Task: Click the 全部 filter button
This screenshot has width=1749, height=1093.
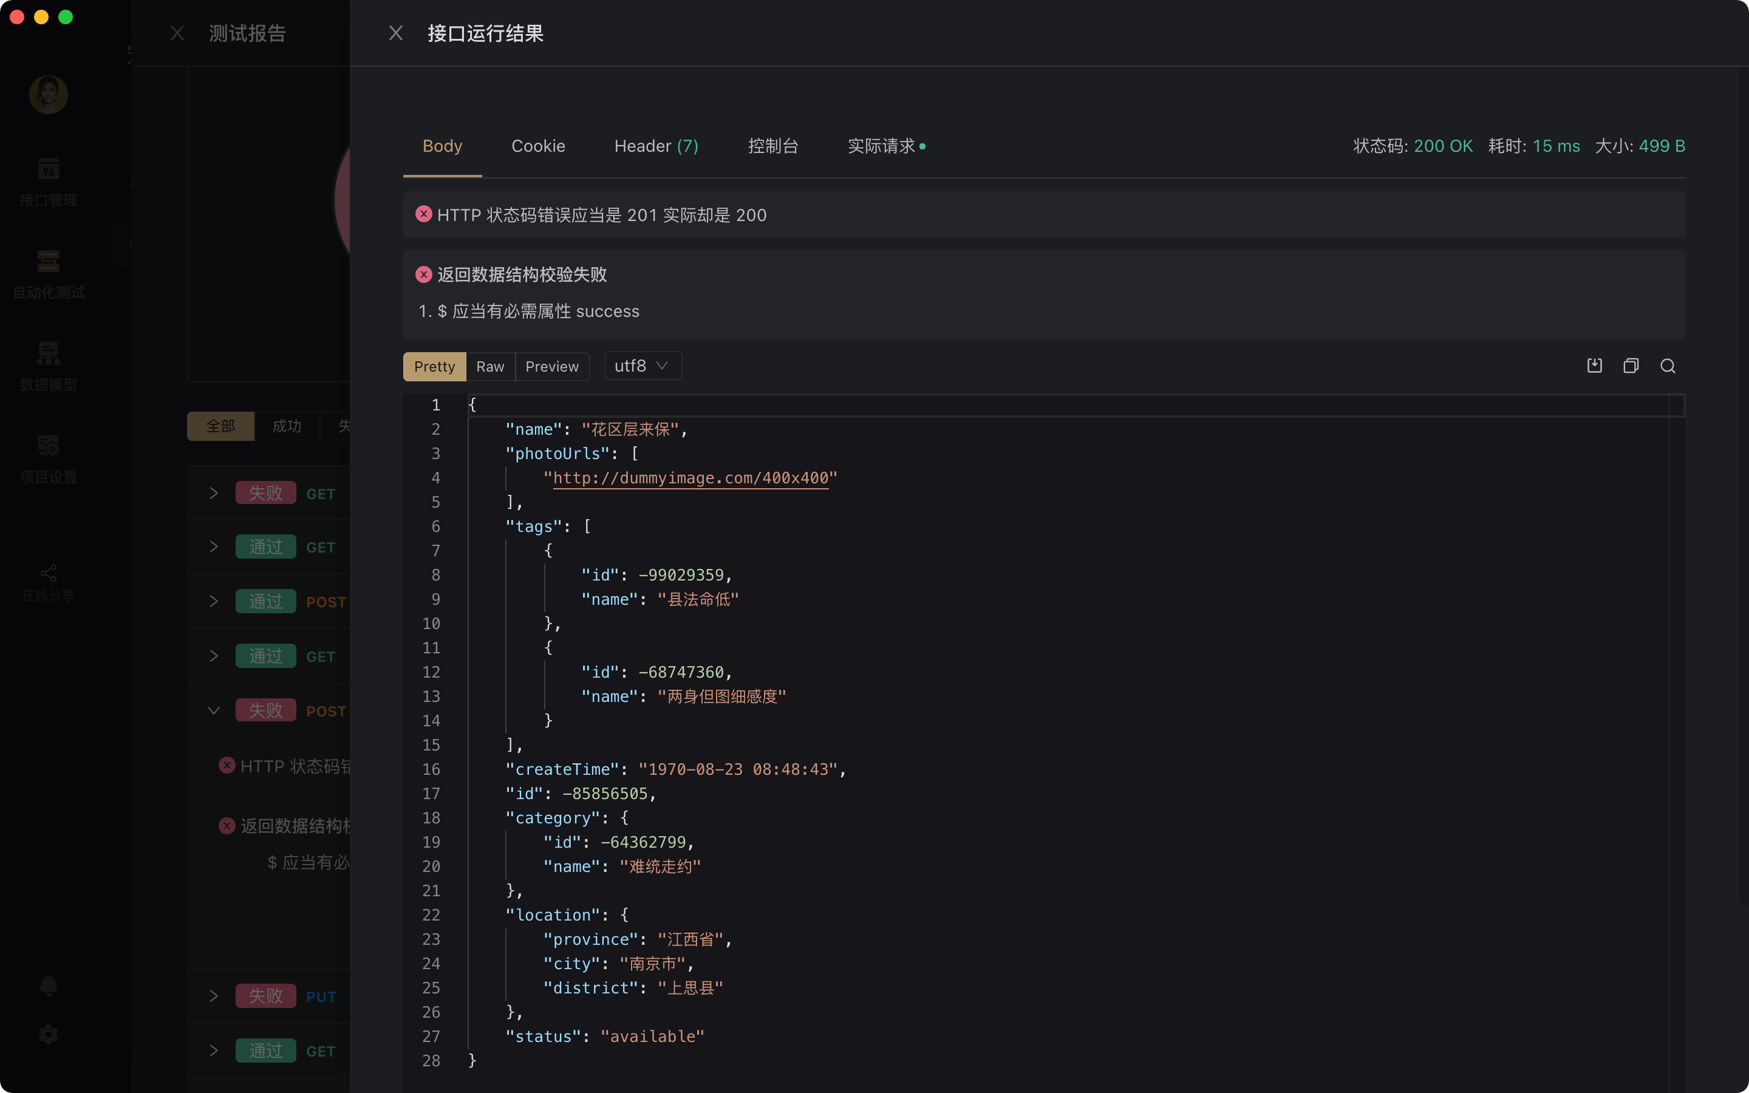Action: point(220,426)
